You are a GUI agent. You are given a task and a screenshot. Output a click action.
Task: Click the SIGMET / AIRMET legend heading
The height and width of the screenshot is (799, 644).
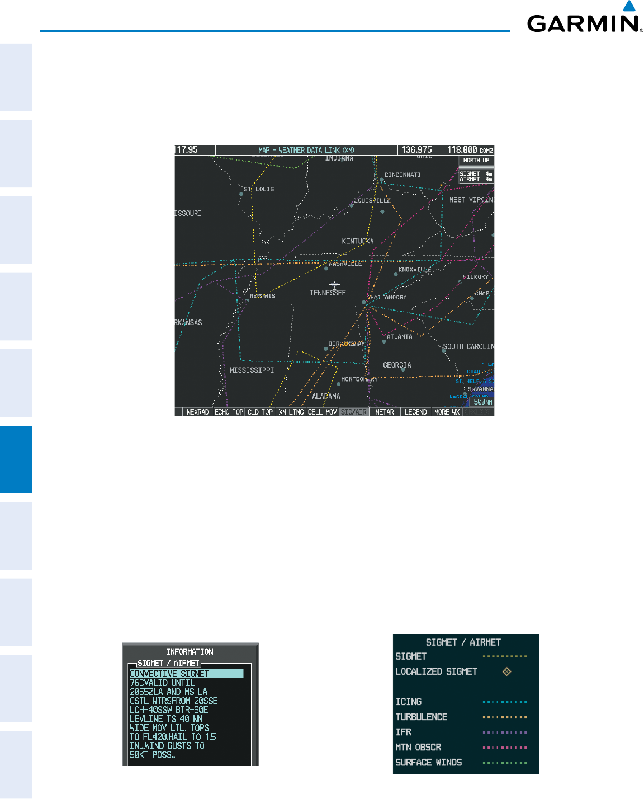pyautogui.click(x=463, y=642)
